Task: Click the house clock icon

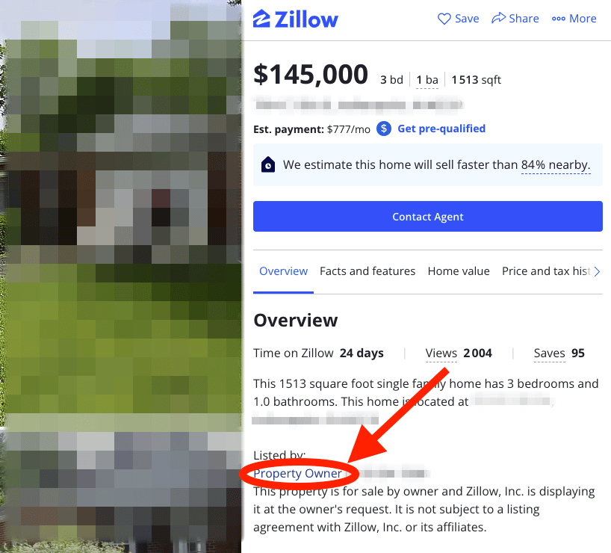Action: [268, 164]
